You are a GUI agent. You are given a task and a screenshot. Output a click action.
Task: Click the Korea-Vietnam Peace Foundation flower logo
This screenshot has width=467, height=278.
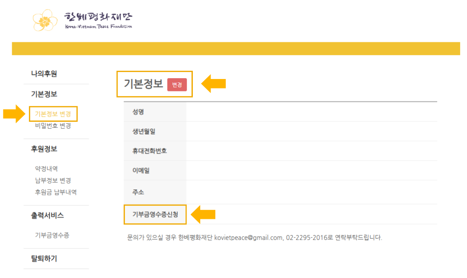tap(45, 20)
